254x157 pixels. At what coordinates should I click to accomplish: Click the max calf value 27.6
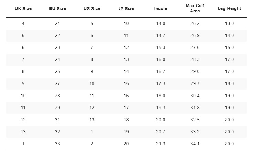(195, 47)
